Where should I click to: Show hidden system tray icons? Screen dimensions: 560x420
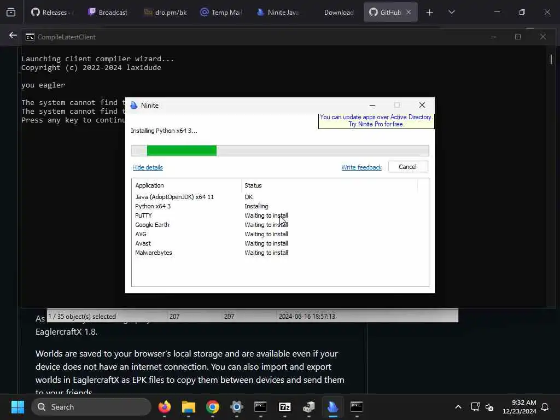[458, 407]
